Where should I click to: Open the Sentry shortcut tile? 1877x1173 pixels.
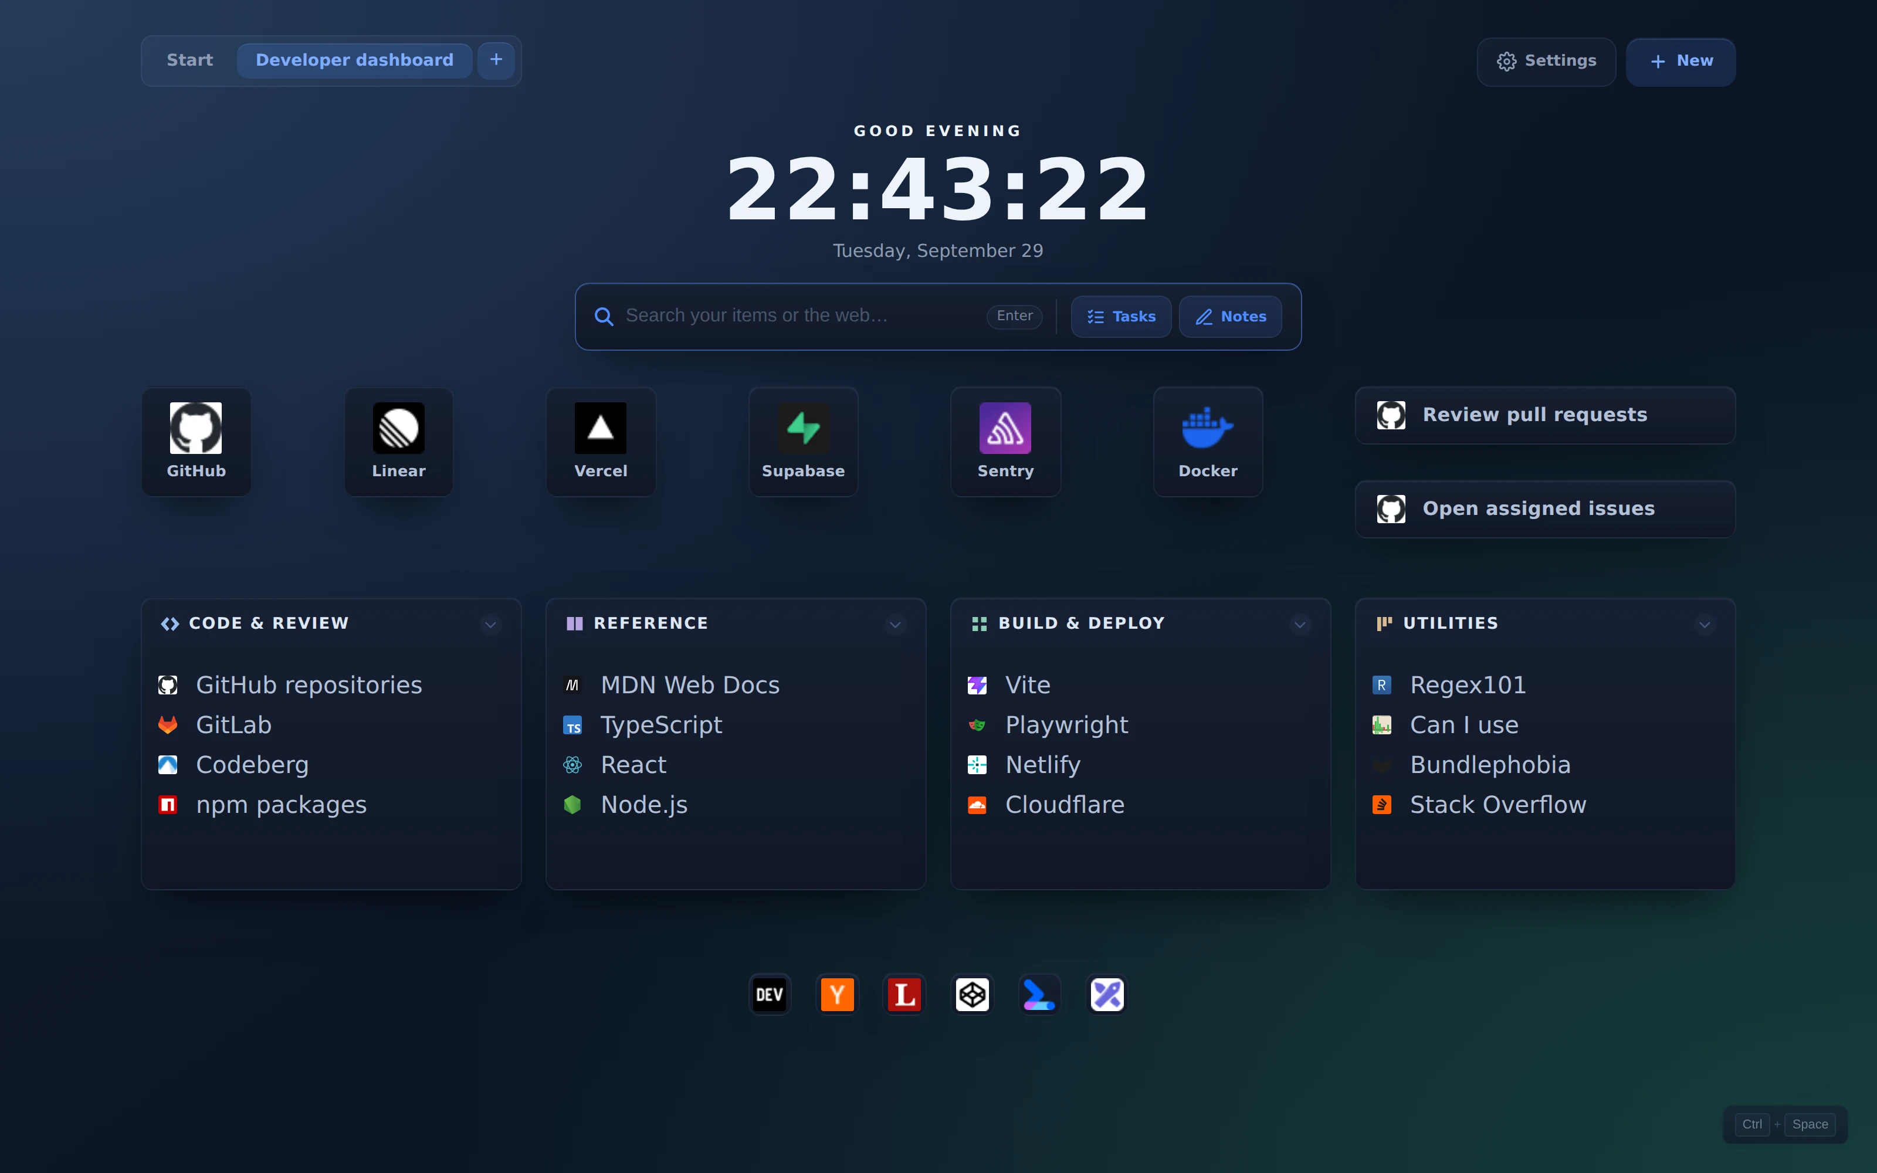tap(1006, 442)
